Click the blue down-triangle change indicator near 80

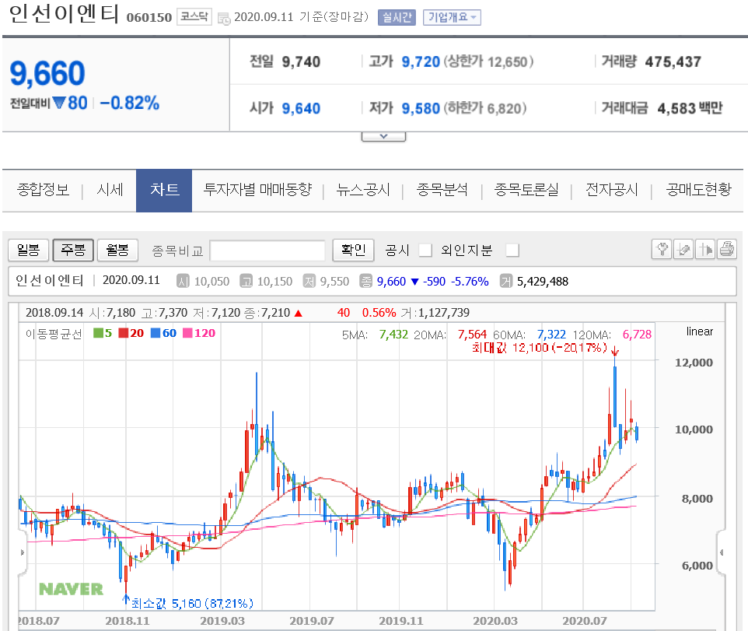coord(59,103)
